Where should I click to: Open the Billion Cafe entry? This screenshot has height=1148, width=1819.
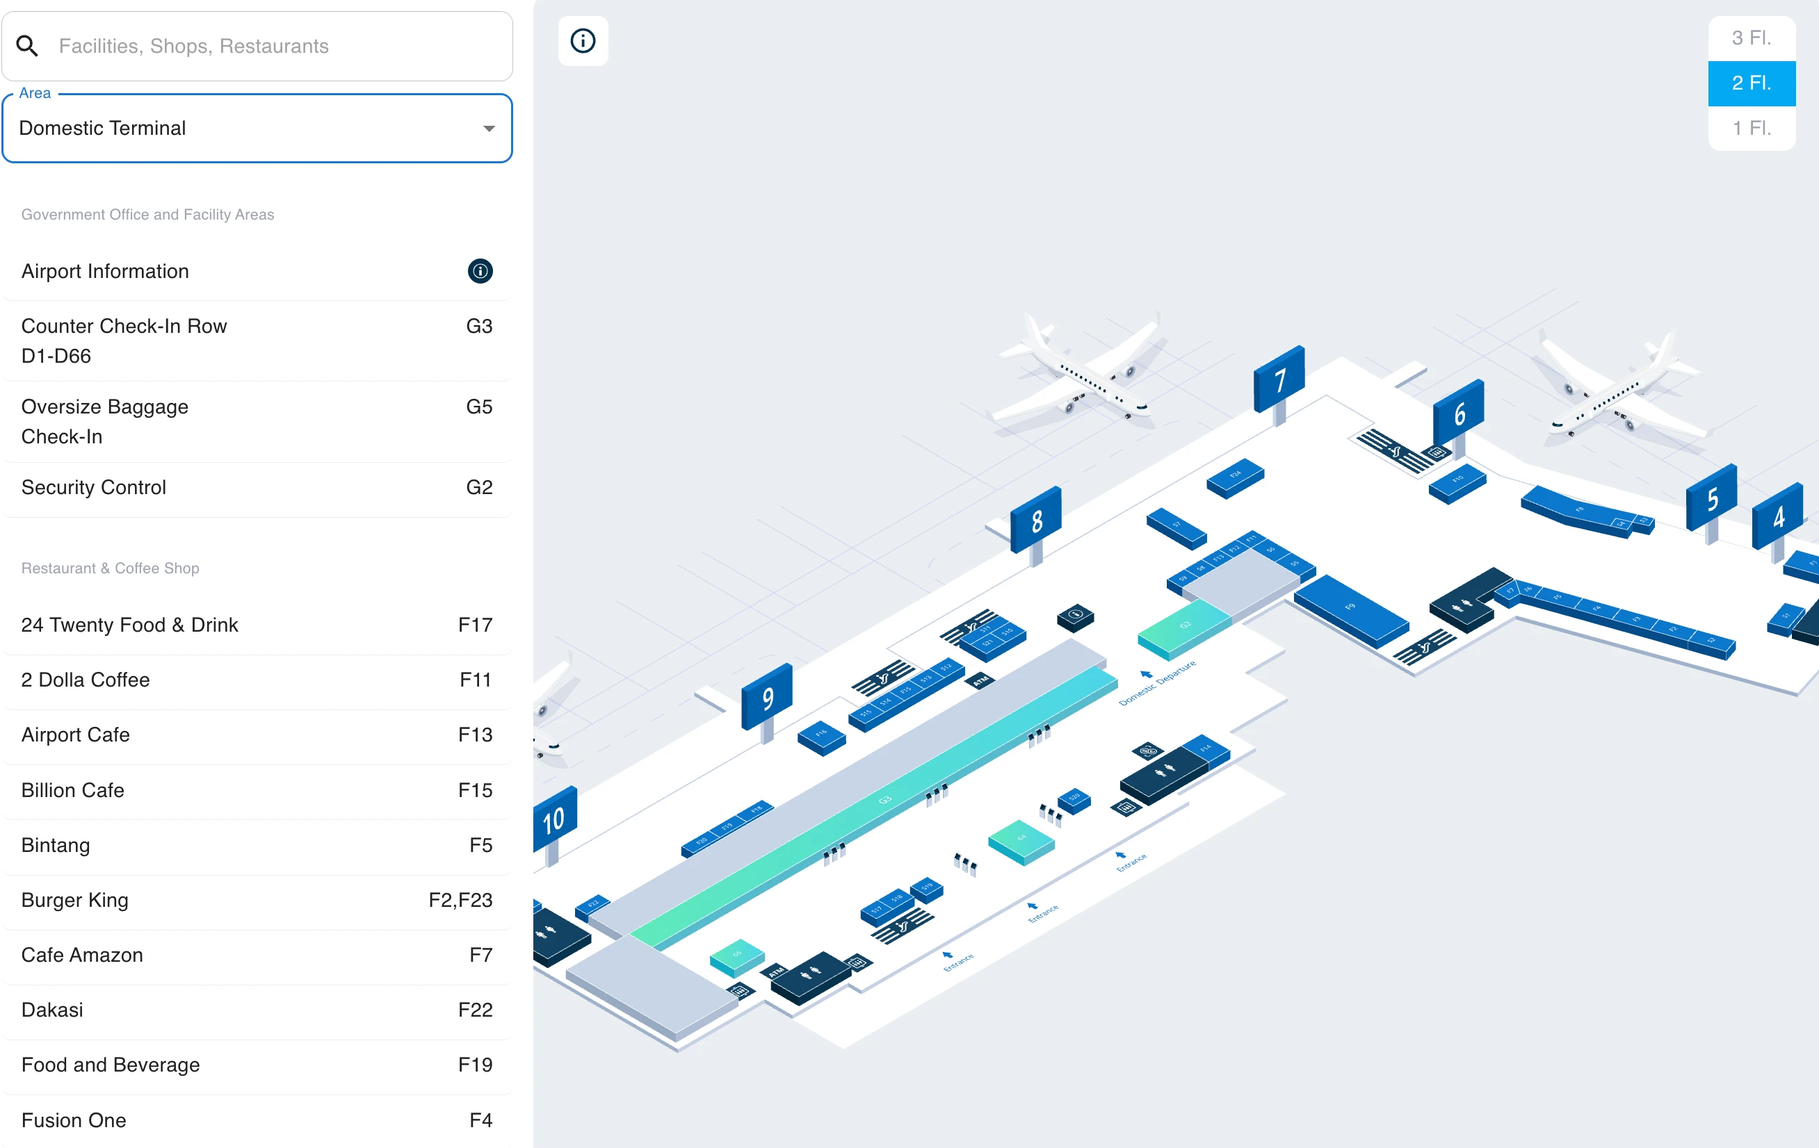(257, 789)
